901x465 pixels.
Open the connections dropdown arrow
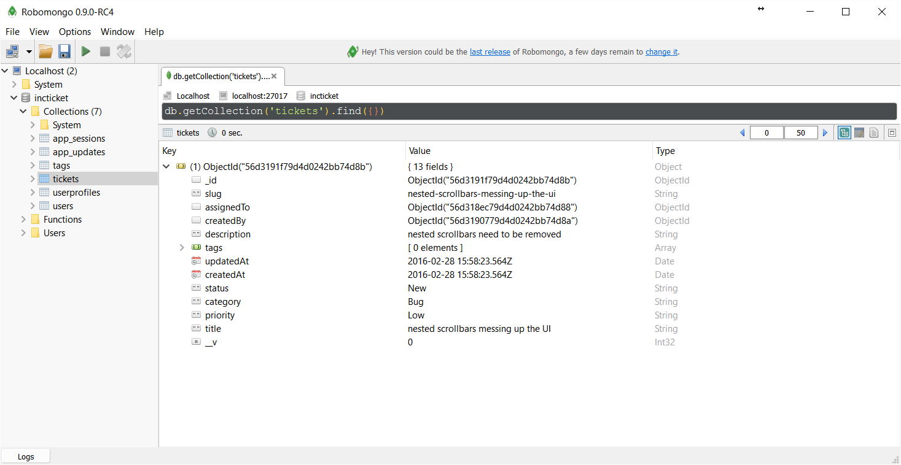click(28, 51)
